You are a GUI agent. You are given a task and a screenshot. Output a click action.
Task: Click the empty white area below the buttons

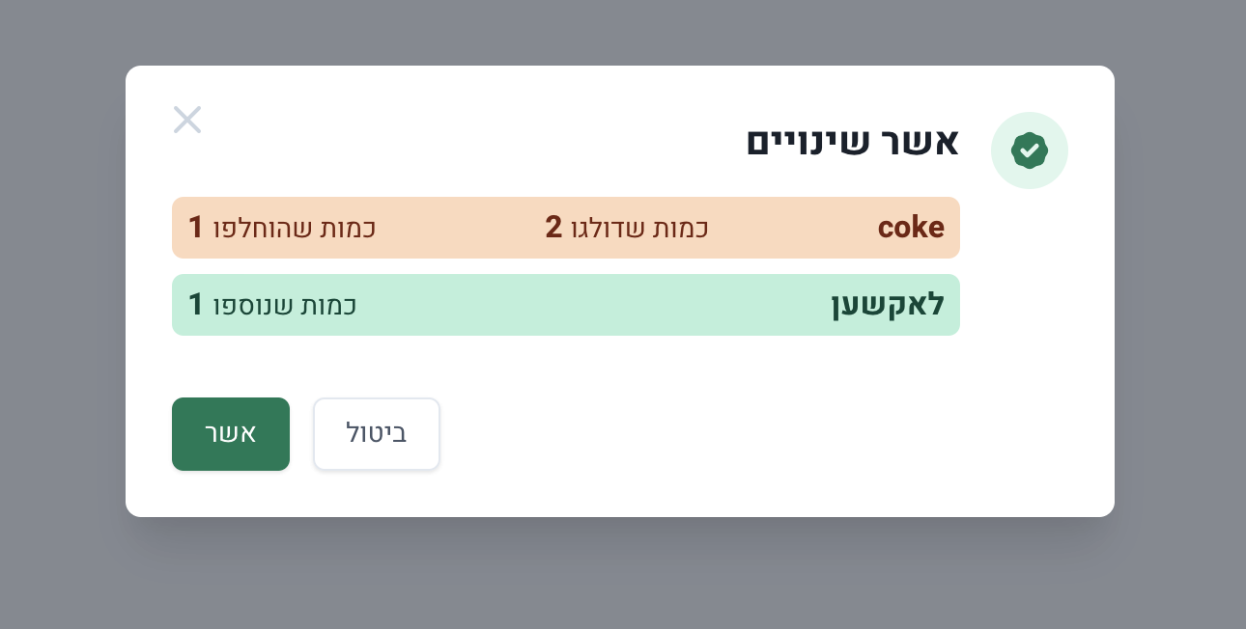point(676,494)
